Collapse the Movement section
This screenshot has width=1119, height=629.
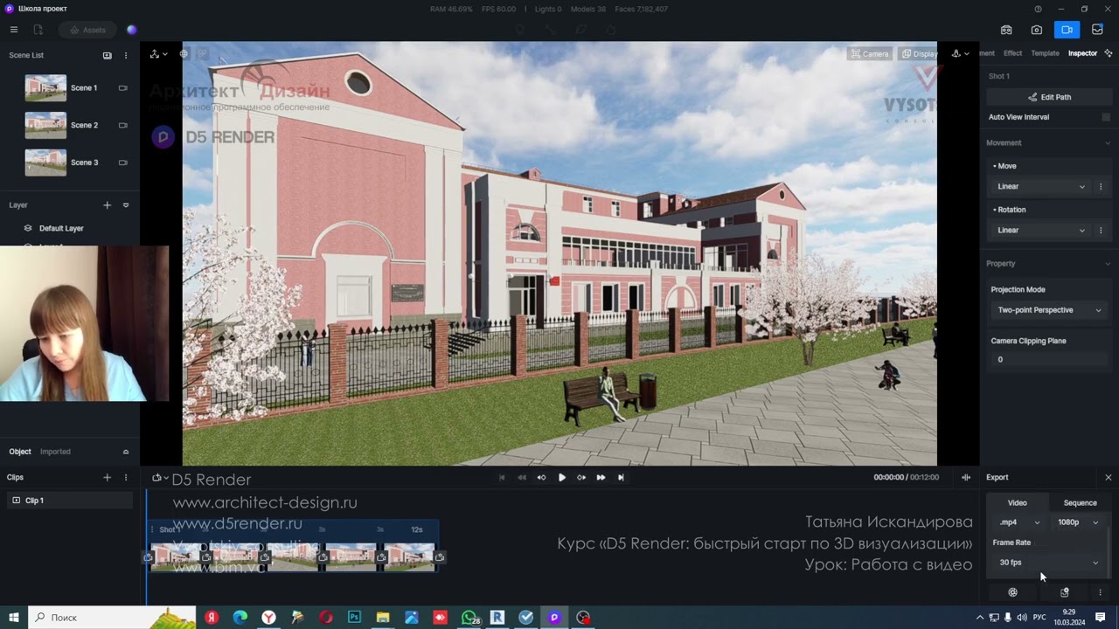coord(1108,143)
